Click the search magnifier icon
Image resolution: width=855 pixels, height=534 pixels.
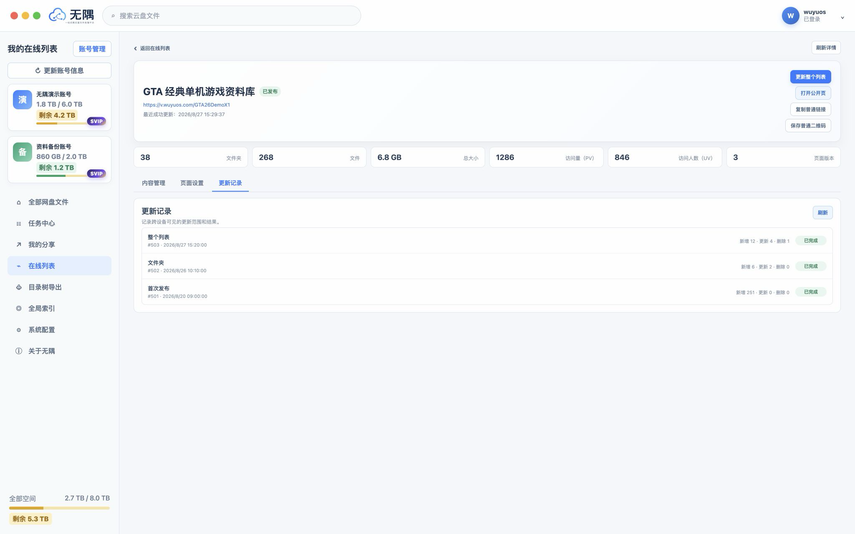click(113, 16)
